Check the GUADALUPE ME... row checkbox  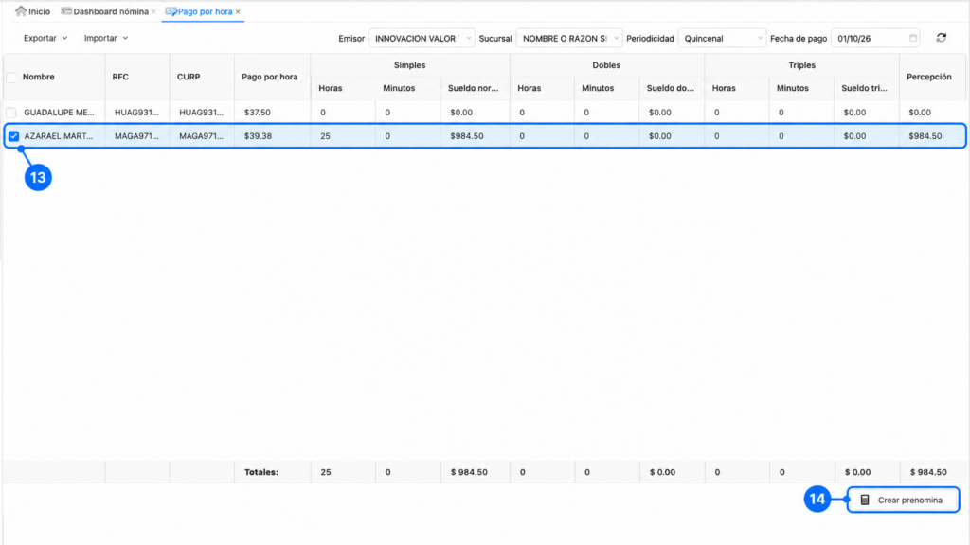point(11,113)
